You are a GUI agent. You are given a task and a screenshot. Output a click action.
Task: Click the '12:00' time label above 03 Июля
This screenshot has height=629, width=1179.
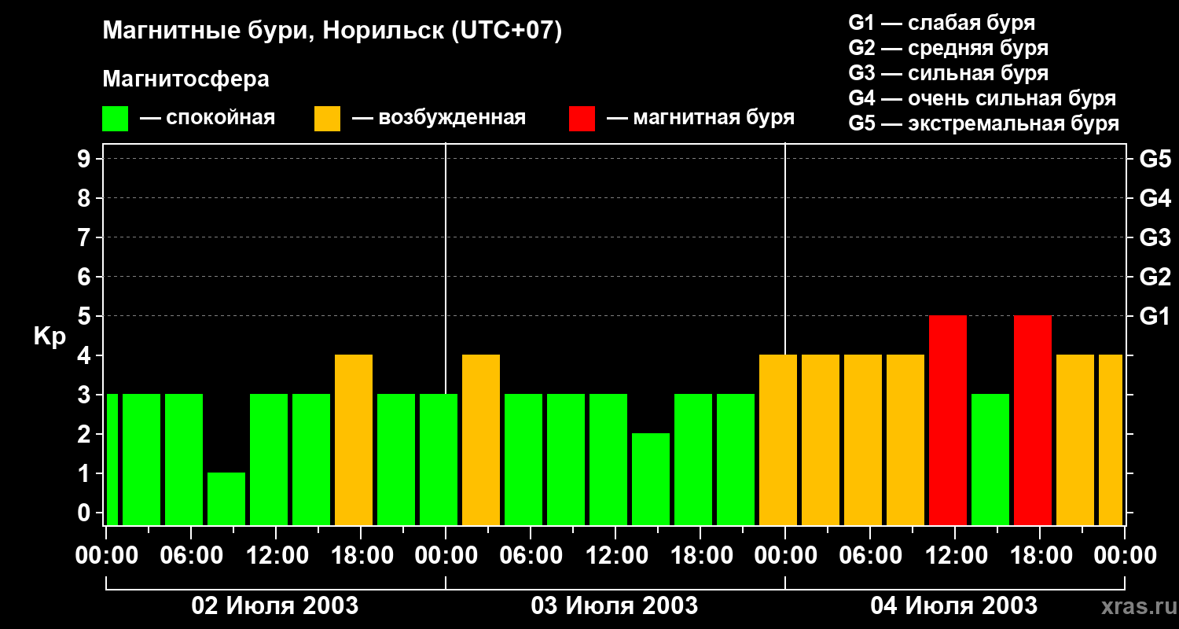[x=615, y=555]
